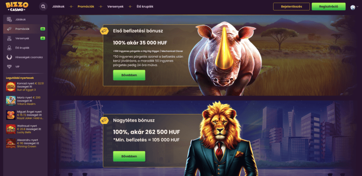Open the Élő krupiék sidebar icon
The image size is (362, 176).
pos(9,48)
